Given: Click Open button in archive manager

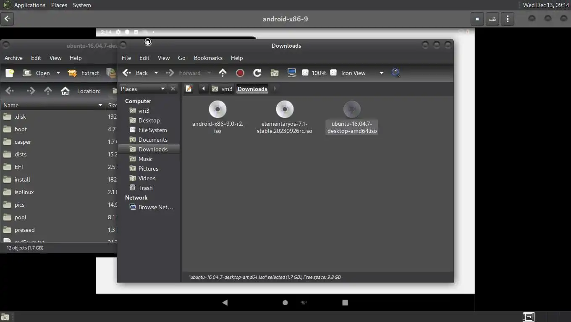Looking at the screenshot, I should click(36, 73).
